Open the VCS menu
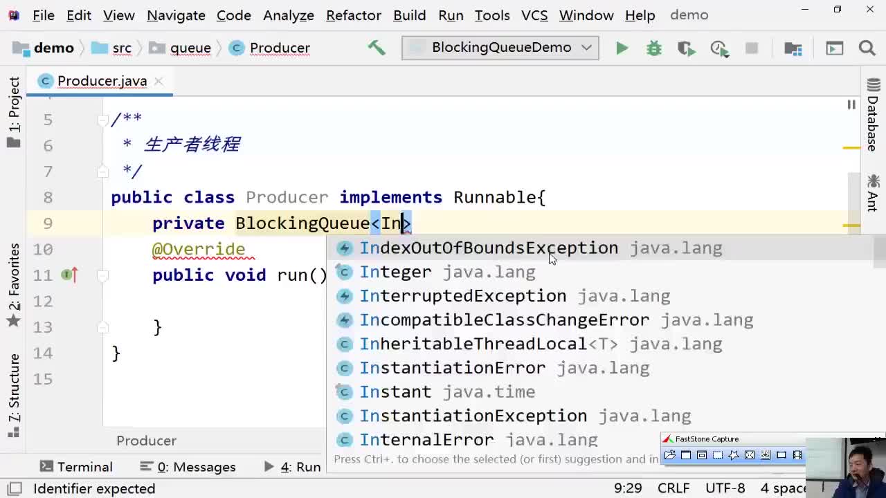Viewport: 886px width, 498px height. 534,15
